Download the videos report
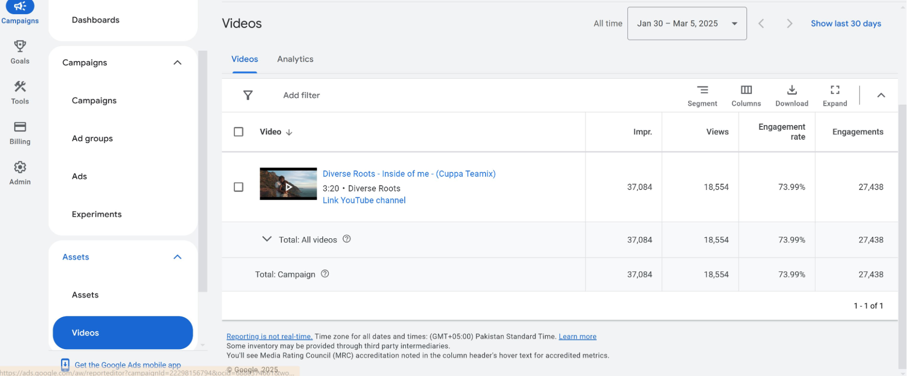The width and height of the screenshot is (907, 376). 791,96
